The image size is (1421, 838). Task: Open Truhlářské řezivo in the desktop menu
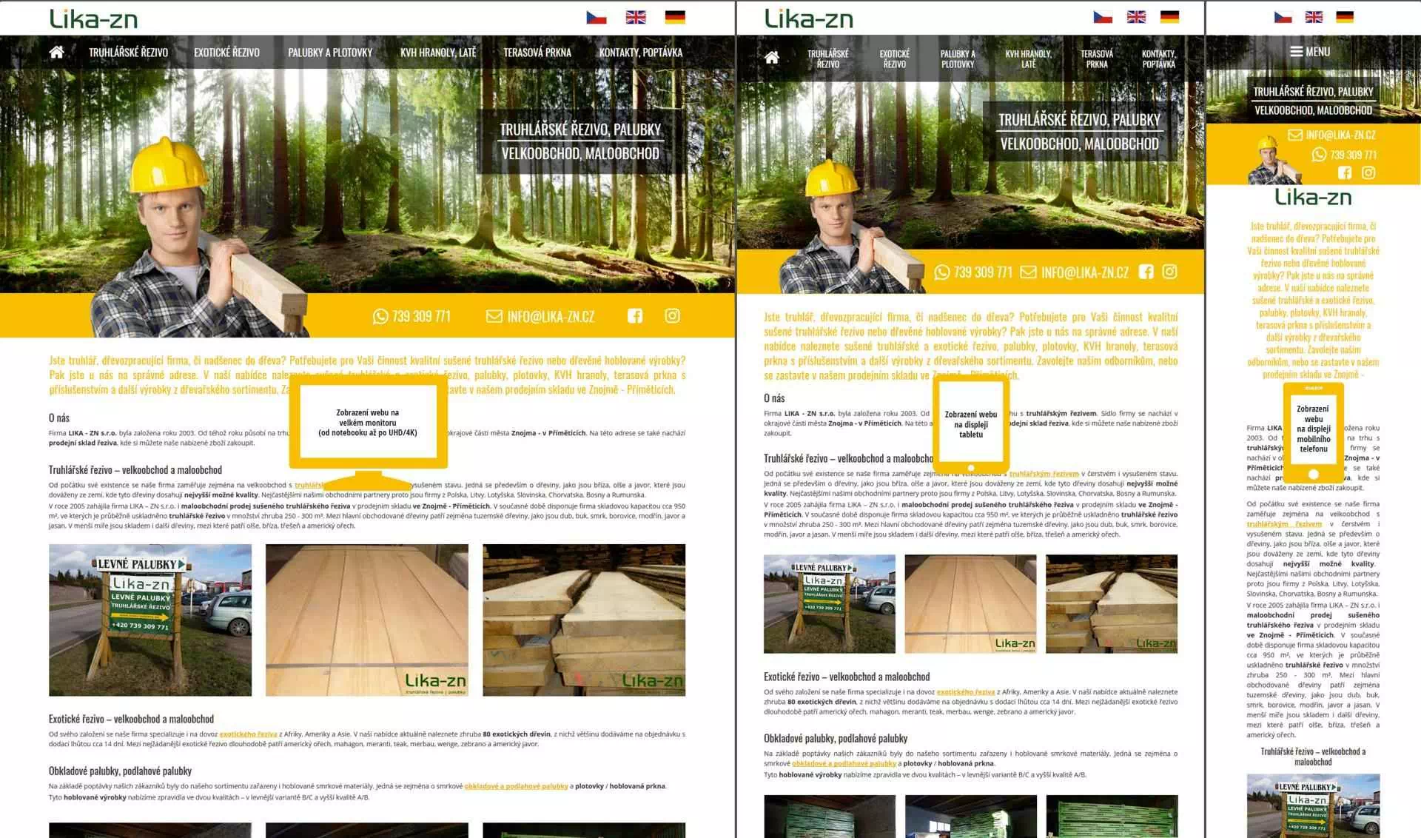pos(129,53)
